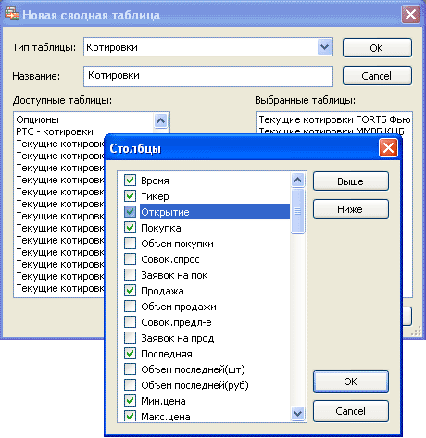This screenshot has width=426, height=438.
Task: Click the columns list scroll-up arrow
Action: [297, 180]
